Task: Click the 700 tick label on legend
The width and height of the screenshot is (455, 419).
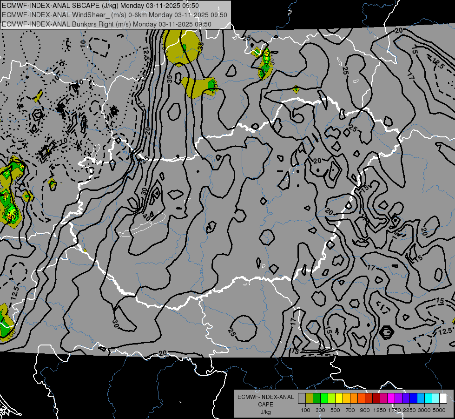Action: pos(350,410)
